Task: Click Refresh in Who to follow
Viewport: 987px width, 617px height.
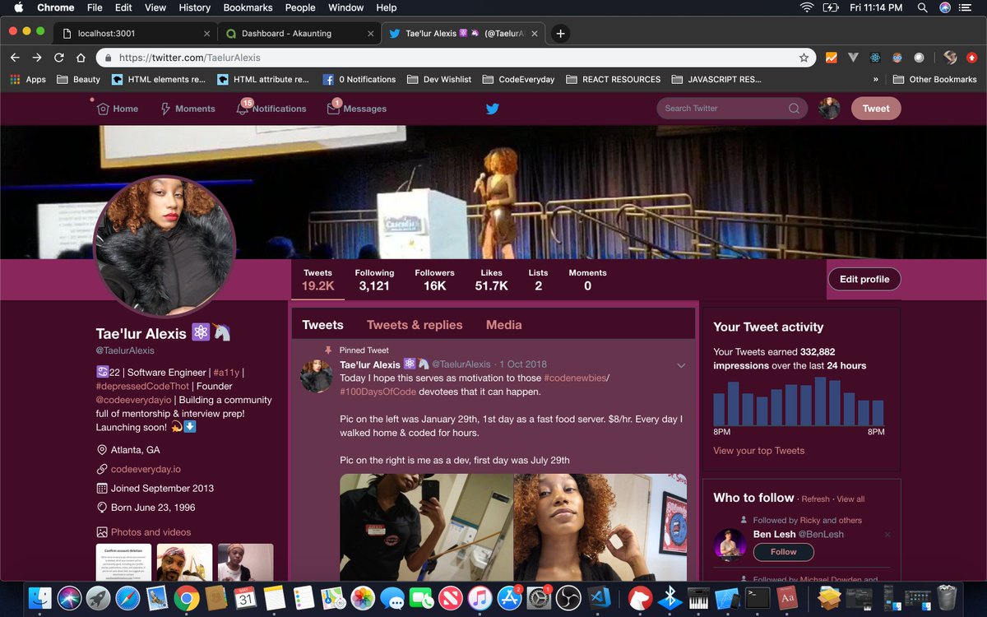Action: [815, 499]
